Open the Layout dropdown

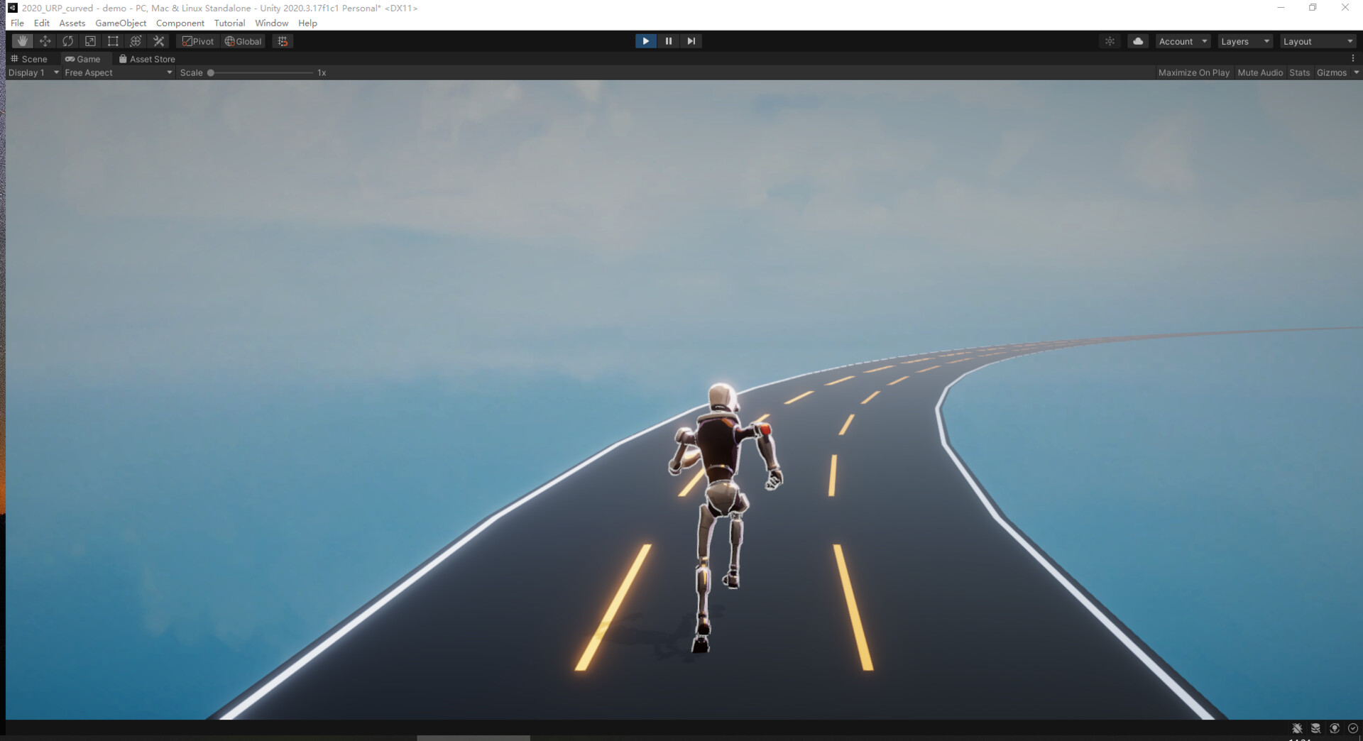(x=1317, y=41)
